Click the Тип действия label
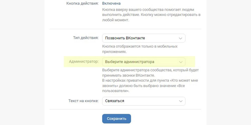 coord(86,38)
